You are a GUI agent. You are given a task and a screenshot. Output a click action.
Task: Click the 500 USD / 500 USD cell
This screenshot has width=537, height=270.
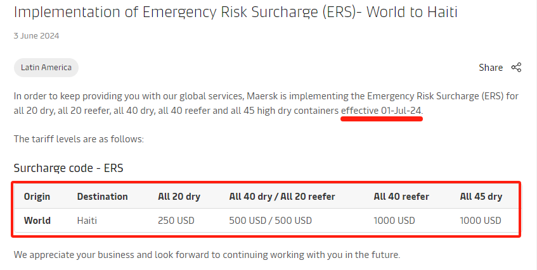point(271,221)
